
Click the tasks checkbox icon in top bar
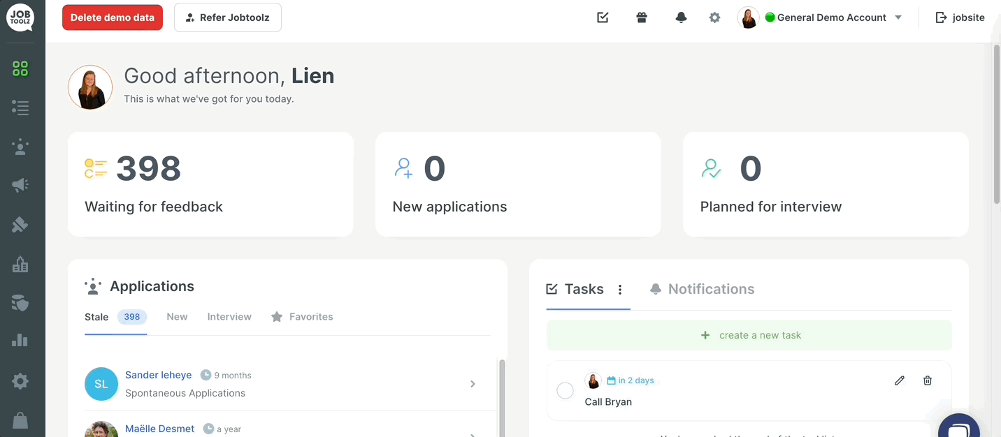(603, 17)
